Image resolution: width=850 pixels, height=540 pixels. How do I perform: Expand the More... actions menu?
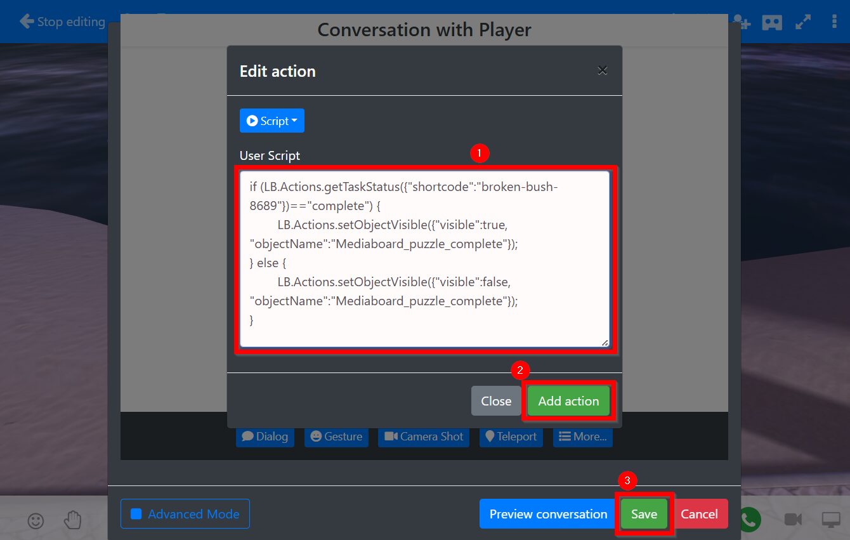(x=582, y=437)
